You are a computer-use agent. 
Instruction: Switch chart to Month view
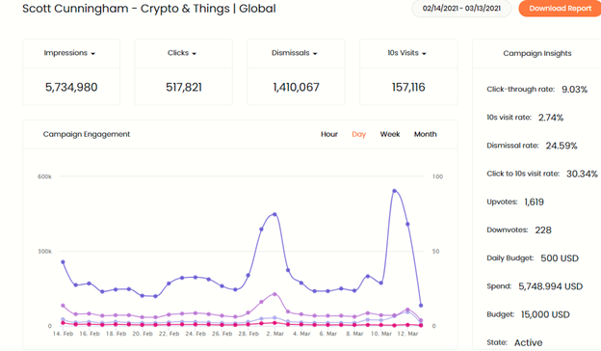click(x=425, y=134)
